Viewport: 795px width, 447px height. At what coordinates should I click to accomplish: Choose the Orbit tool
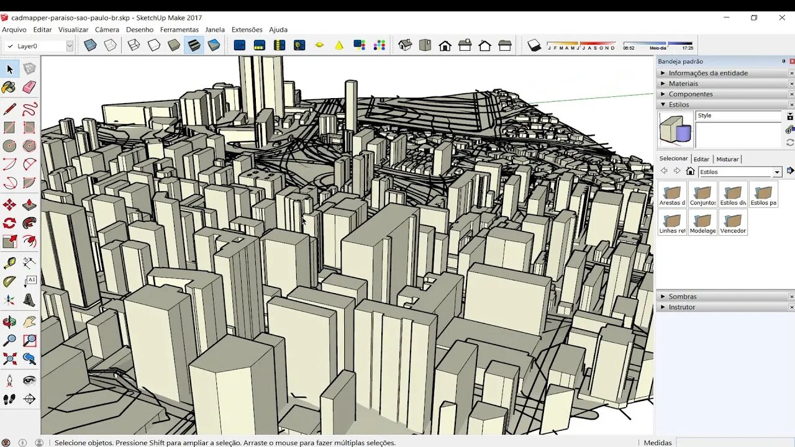(9, 322)
